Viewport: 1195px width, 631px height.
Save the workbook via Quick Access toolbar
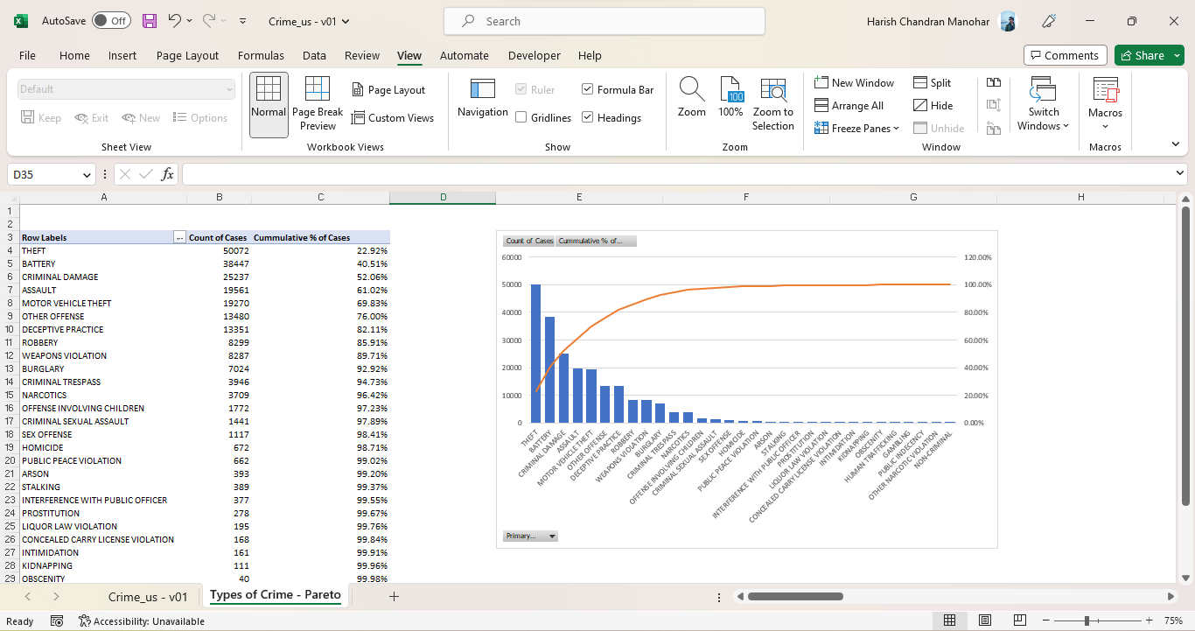(149, 21)
